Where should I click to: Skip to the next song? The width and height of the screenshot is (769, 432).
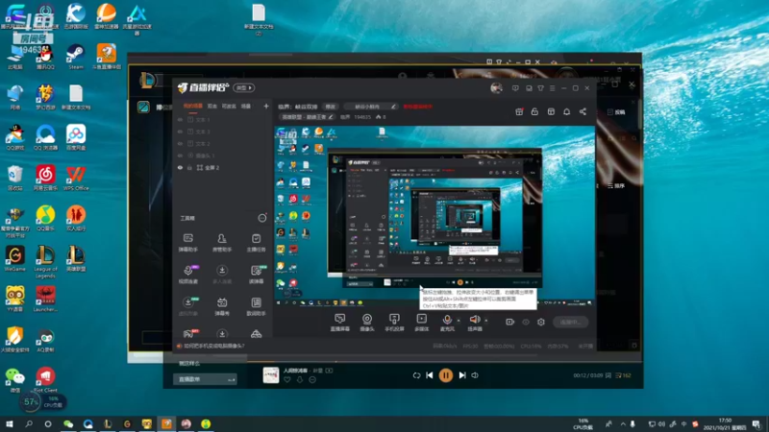[x=462, y=375]
